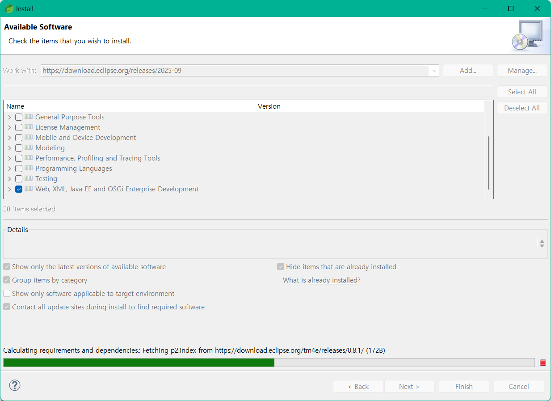Click the Finish button
551x401 pixels.
pos(464,386)
